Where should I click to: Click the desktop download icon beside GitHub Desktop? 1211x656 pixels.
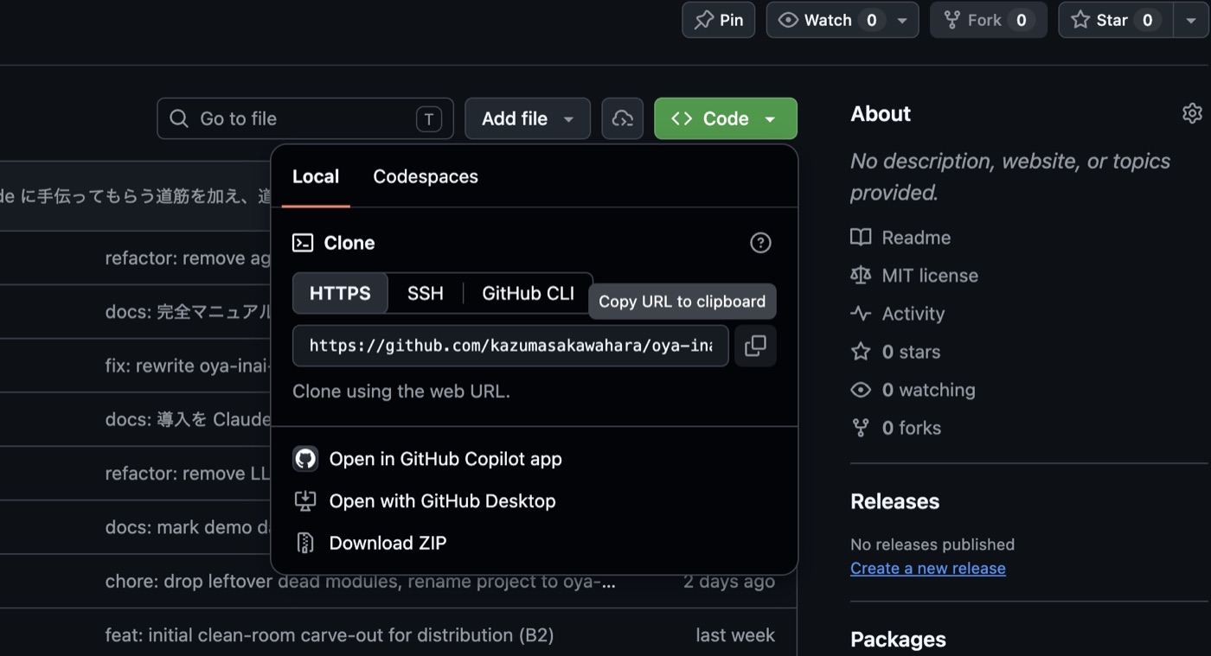tap(305, 500)
